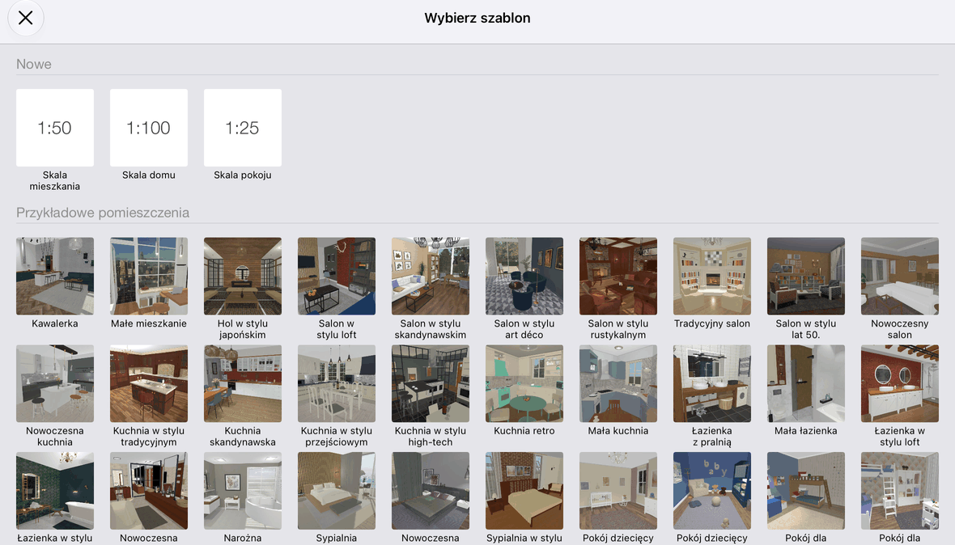
Task: Select Salon w stylu art déco
Action: [x=524, y=277]
